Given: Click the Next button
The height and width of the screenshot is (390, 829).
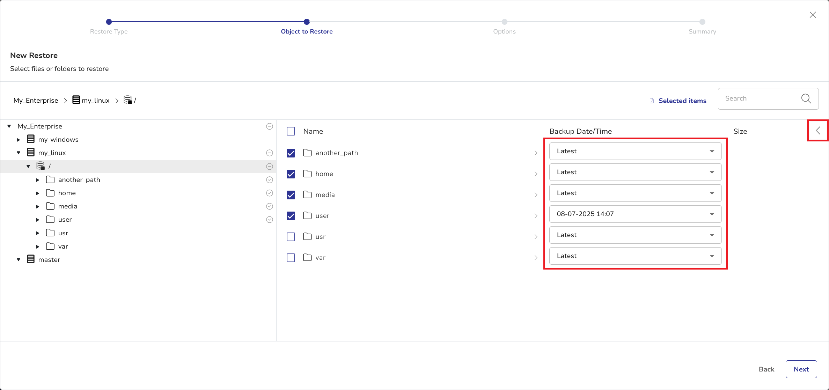Looking at the screenshot, I should pos(801,369).
